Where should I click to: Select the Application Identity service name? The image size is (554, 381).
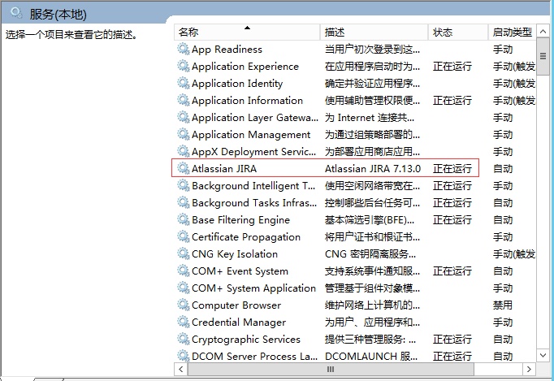237,84
